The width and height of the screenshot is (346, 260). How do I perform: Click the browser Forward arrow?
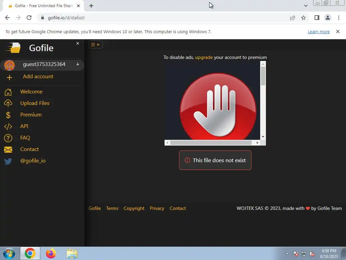pyautogui.click(x=18, y=18)
